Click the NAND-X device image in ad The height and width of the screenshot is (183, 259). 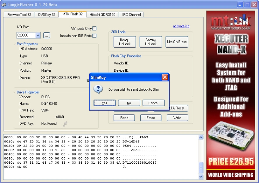click(x=231, y=135)
